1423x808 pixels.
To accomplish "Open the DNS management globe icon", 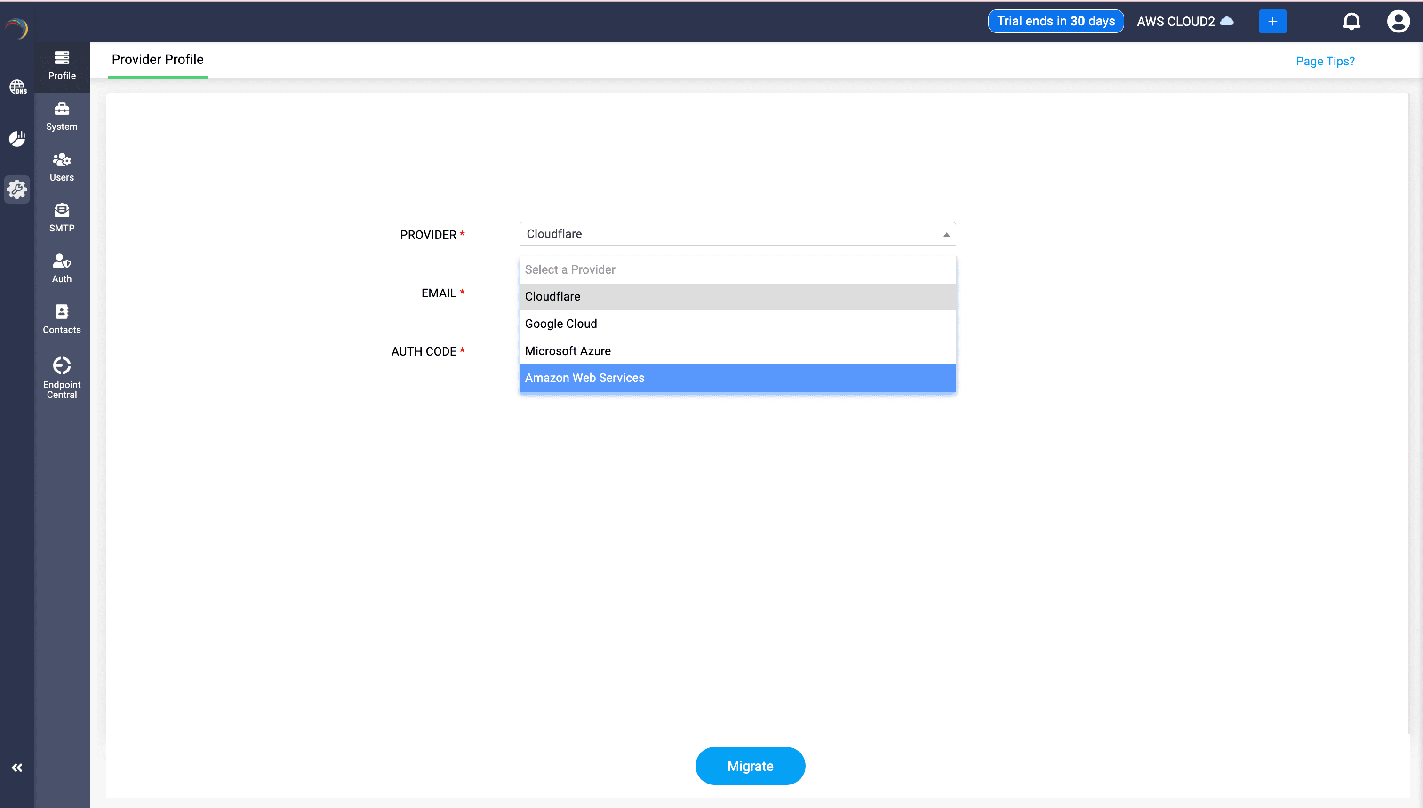I will (16, 87).
